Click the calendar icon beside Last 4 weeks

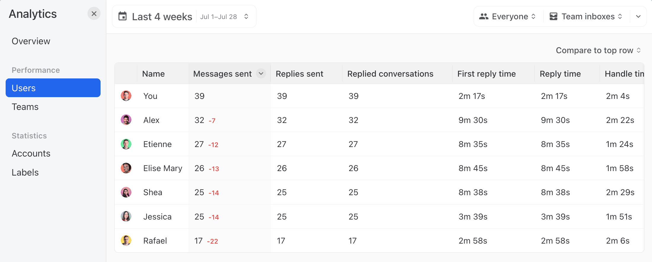coord(123,16)
